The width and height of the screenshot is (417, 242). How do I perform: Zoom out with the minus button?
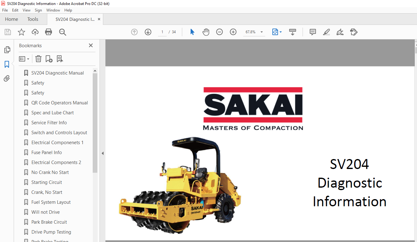click(220, 32)
